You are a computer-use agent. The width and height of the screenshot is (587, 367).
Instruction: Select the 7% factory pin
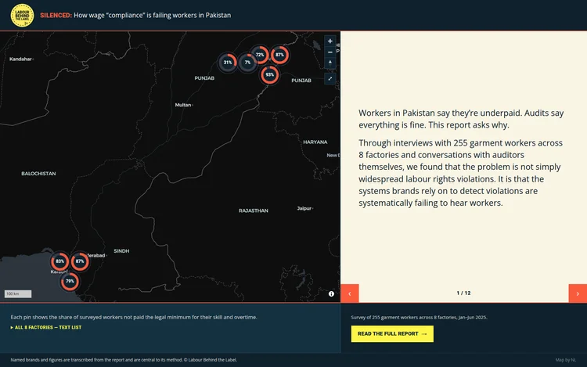pyautogui.click(x=247, y=63)
